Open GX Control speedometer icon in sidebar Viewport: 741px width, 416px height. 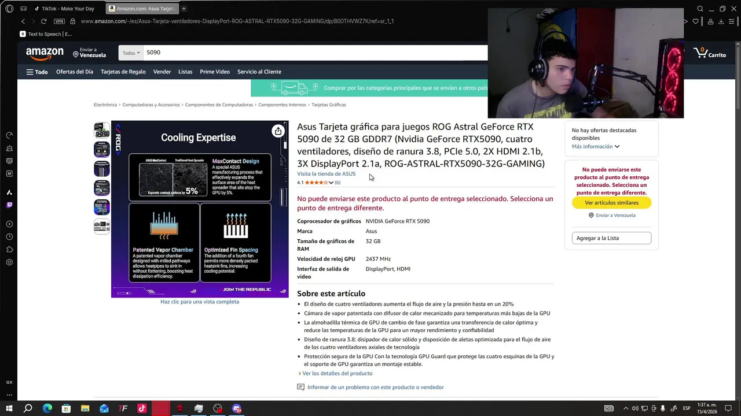coord(9,135)
